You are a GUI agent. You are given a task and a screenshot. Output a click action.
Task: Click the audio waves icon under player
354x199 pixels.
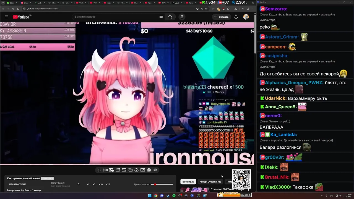[105, 170]
